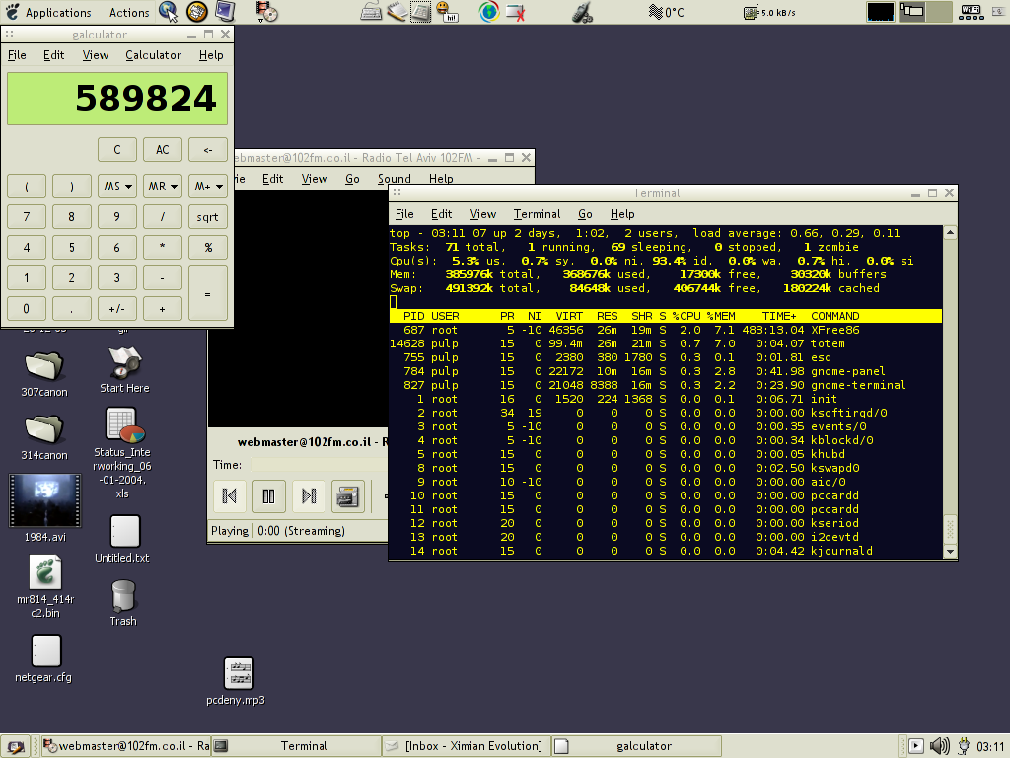Click the volume speaker icon in bottom panel
Screen dimensions: 1010x758
coord(939,746)
